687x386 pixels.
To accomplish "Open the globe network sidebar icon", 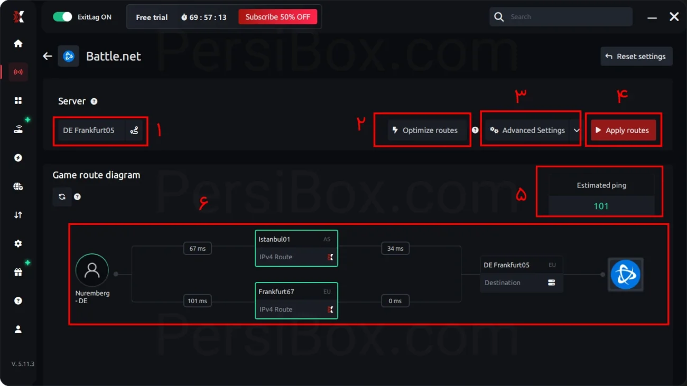I will [18, 186].
